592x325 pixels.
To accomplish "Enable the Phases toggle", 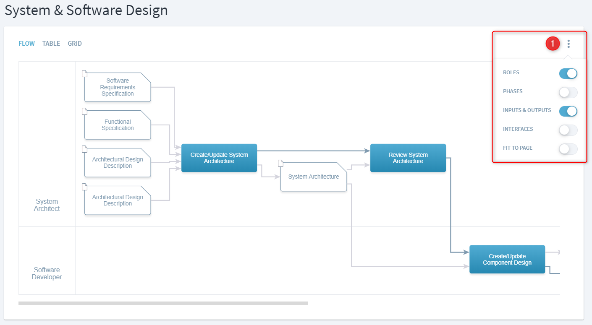I will 568,93.
